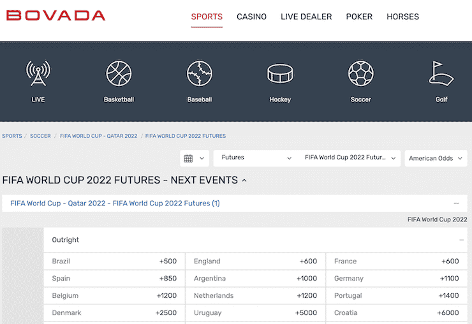This screenshot has width=472, height=324.
Task: Bet on Denmark at +2500
Action: point(114,313)
